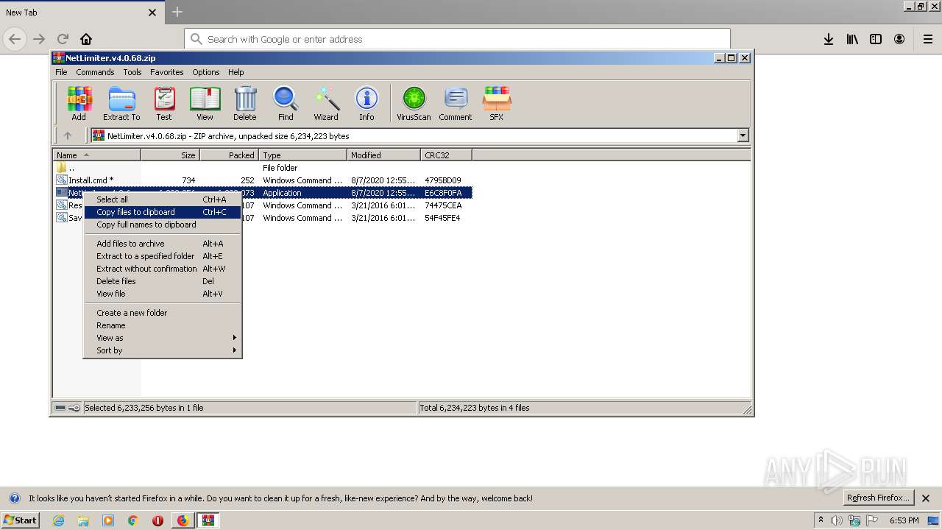Sort by the Size column header
This screenshot has height=530, width=942.
pyautogui.click(x=170, y=155)
